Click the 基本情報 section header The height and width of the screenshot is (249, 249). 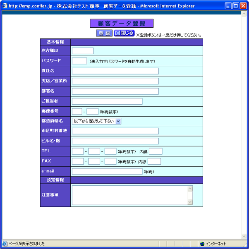coord(55,42)
